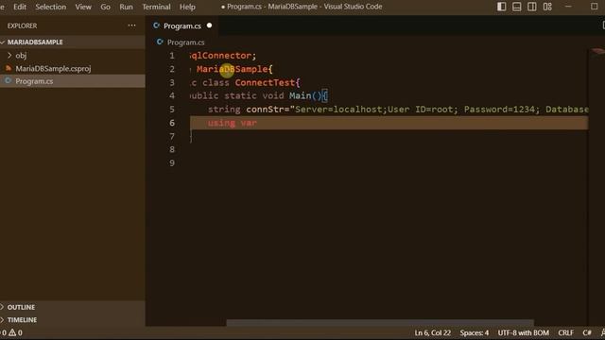Change CRLF end of line sequence
605x340 pixels.
(x=565, y=332)
